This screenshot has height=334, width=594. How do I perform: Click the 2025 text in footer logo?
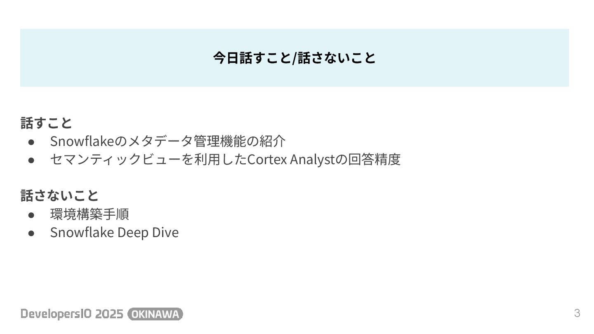coord(109,314)
